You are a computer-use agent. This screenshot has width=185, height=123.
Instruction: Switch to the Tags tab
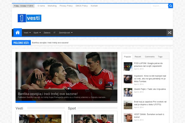coord(160,57)
